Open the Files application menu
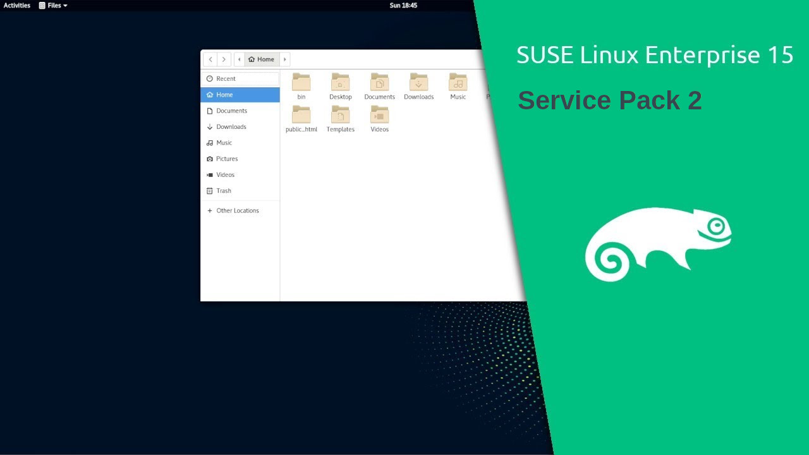809x455 pixels. (x=53, y=5)
